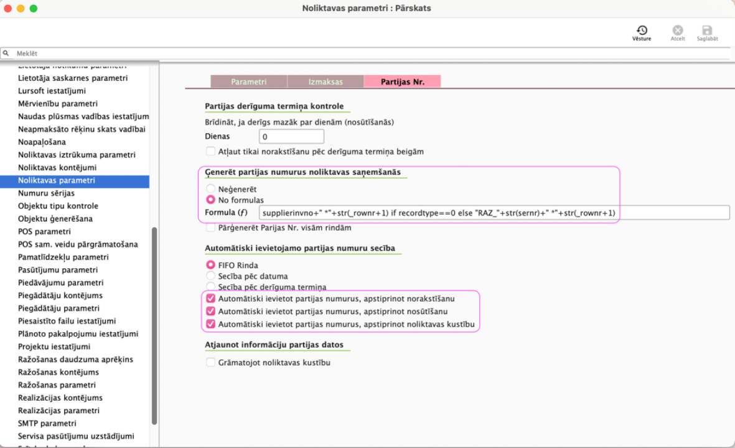The width and height of the screenshot is (735, 448).
Task: Switch to the Parametri tab
Action: [x=248, y=82]
